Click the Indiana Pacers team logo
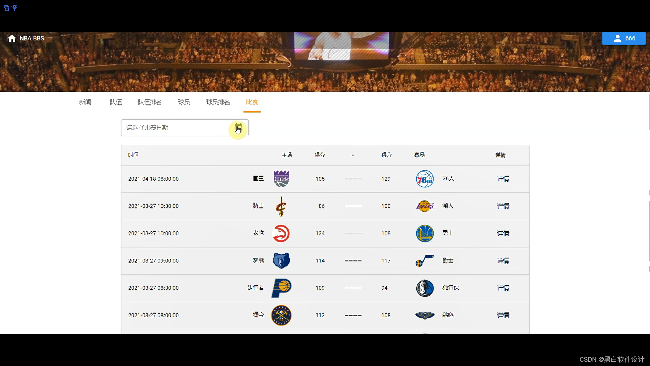The width and height of the screenshot is (650, 366). 281,288
